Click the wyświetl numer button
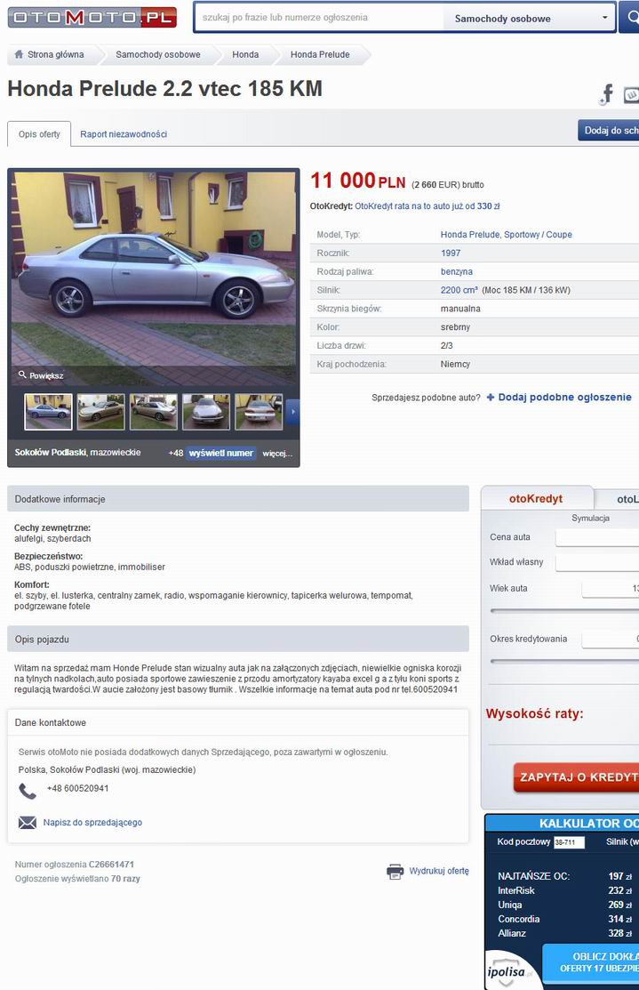Image resolution: width=639 pixels, height=990 pixels. (x=220, y=453)
